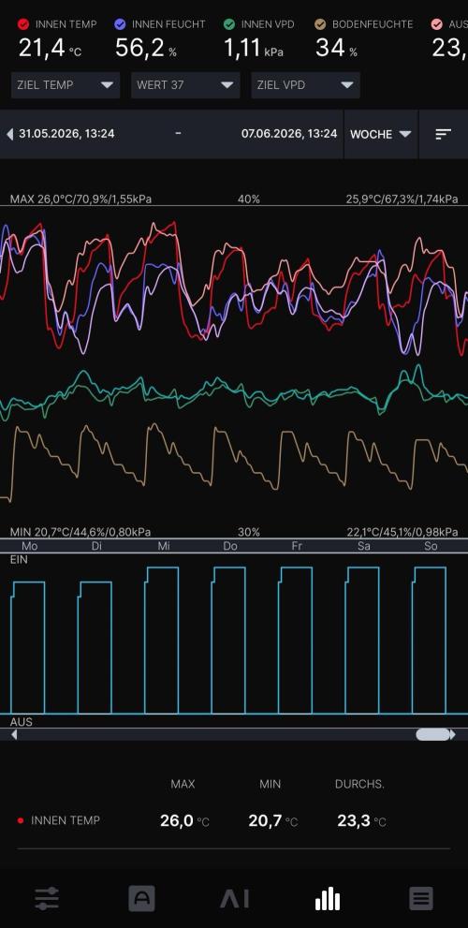
Task: Click the MAX 26,0°C/70,9%/1,55kPa label
Action: click(80, 199)
